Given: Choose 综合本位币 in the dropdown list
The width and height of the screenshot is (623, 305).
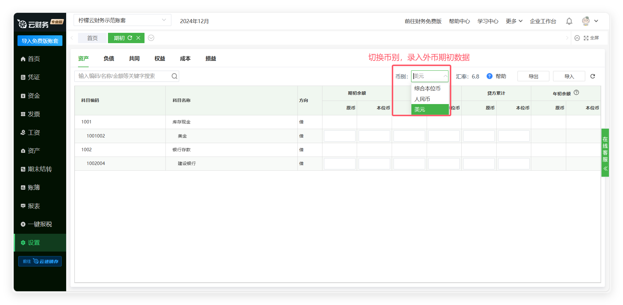Looking at the screenshot, I should (x=427, y=89).
